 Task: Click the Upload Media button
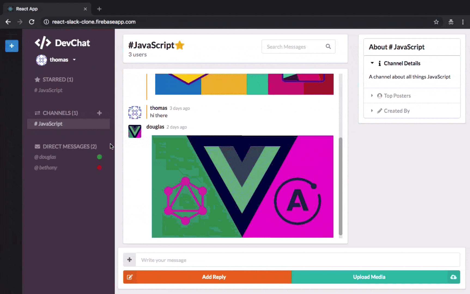point(369,277)
